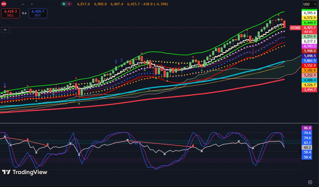Click the purple 86.0 oscillator label
This screenshot has height=187, width=319.
click(x=307, y=128)
